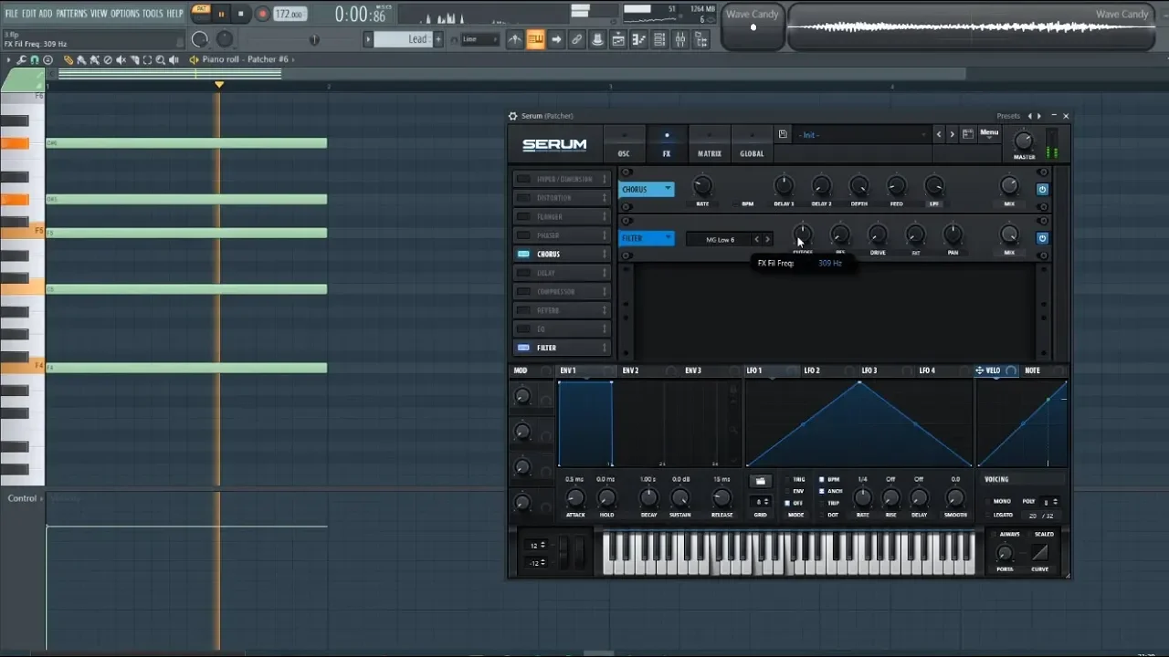Go to next Serum preset
Viewport: 1169px width, 657px height.
[x=952, y=134]
